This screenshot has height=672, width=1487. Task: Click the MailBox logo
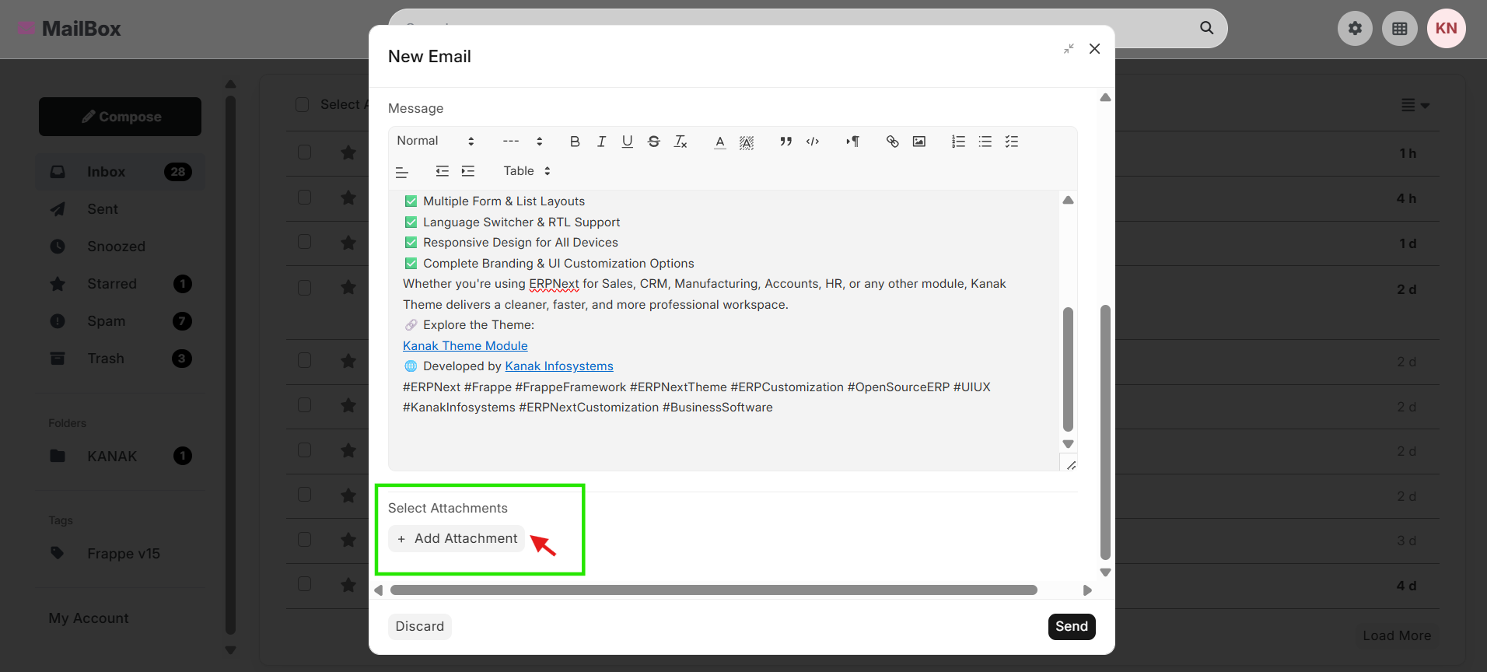tap(70, 29)
